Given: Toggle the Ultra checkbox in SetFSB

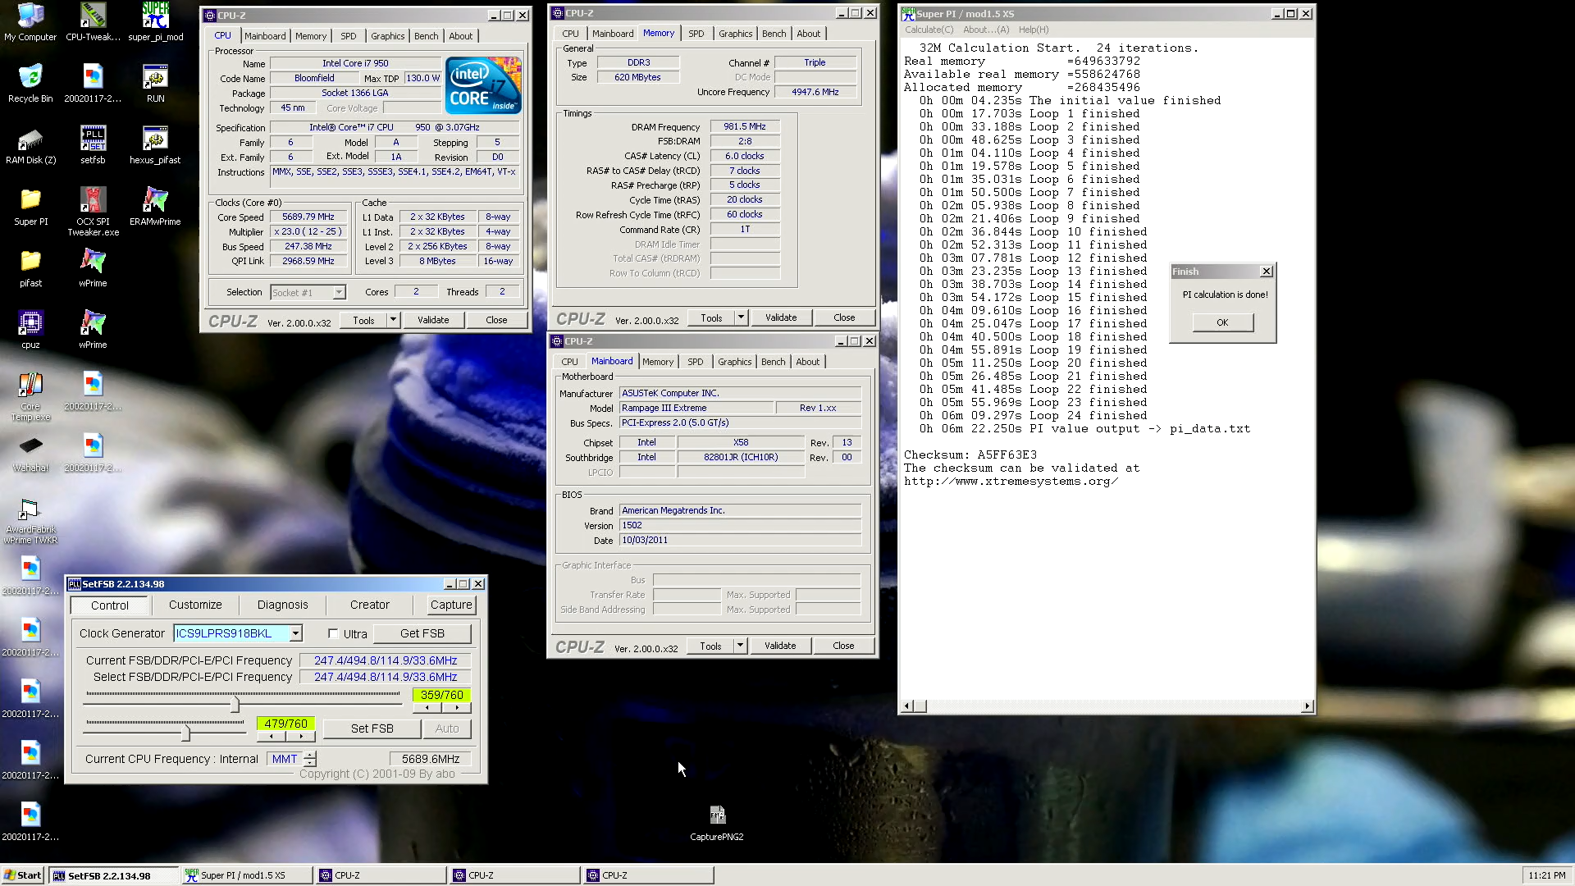Looking at the screenshot, I should tap(333, 633).
